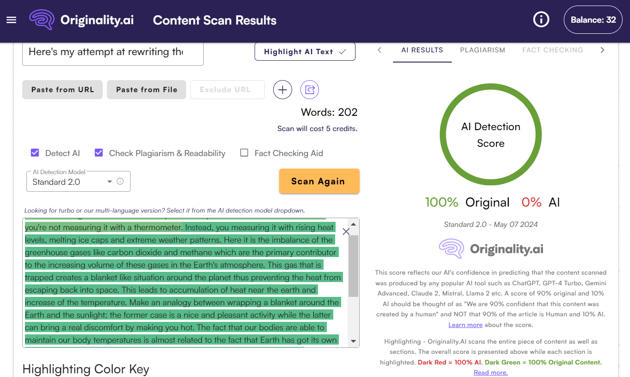Click the share export icon
630x377 pixels.
tap(310, 90)
